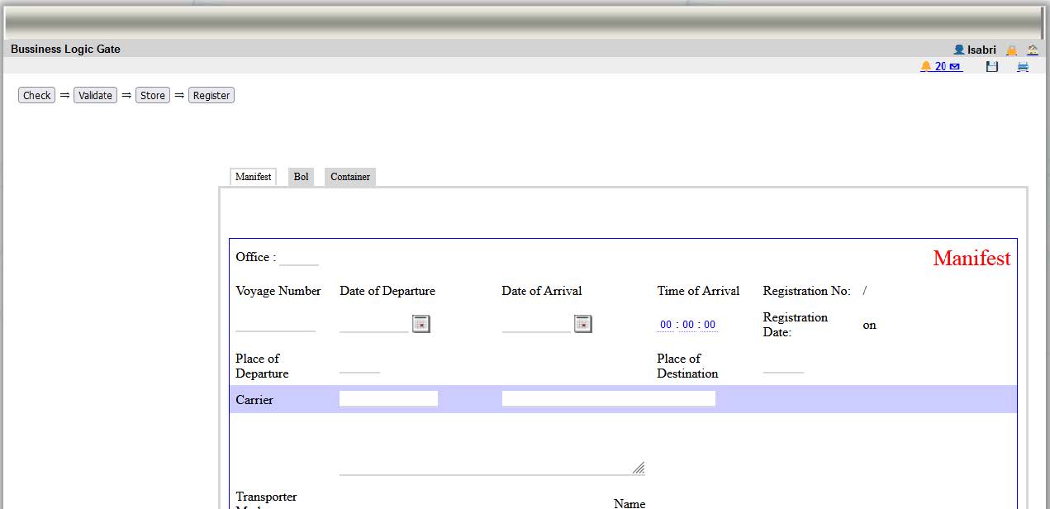Select the Manifest tab
The image size is (1050, 509).
point(253,177)
